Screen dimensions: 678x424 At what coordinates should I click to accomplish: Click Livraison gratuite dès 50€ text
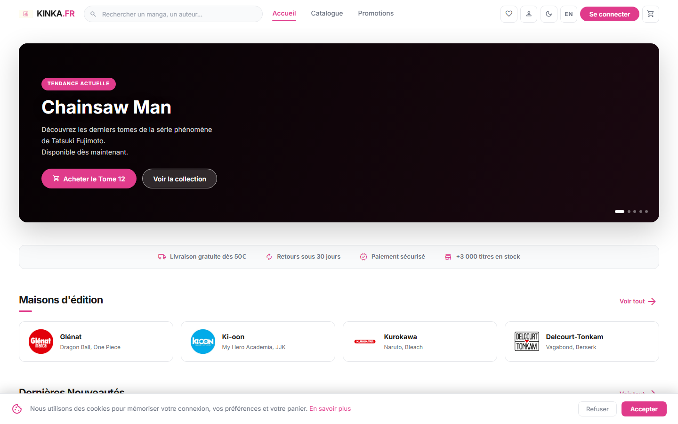coord(208,257)
